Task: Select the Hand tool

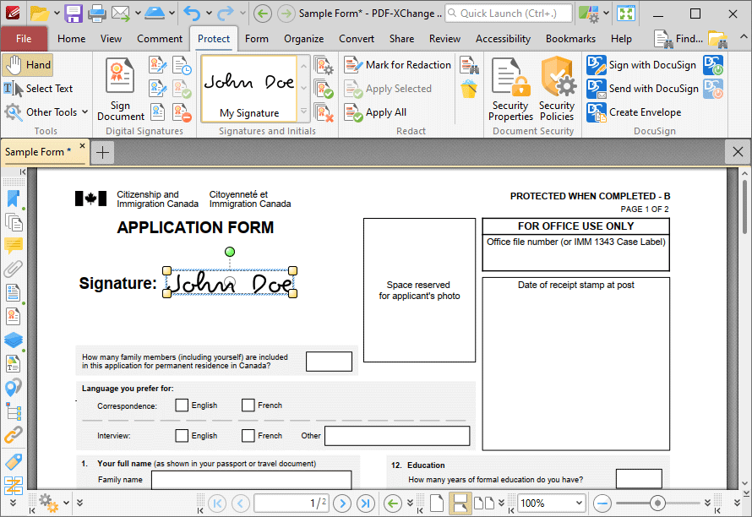Action: (x=28, y=64)
